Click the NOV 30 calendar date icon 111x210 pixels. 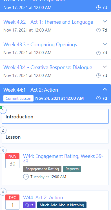click(12, 161)
